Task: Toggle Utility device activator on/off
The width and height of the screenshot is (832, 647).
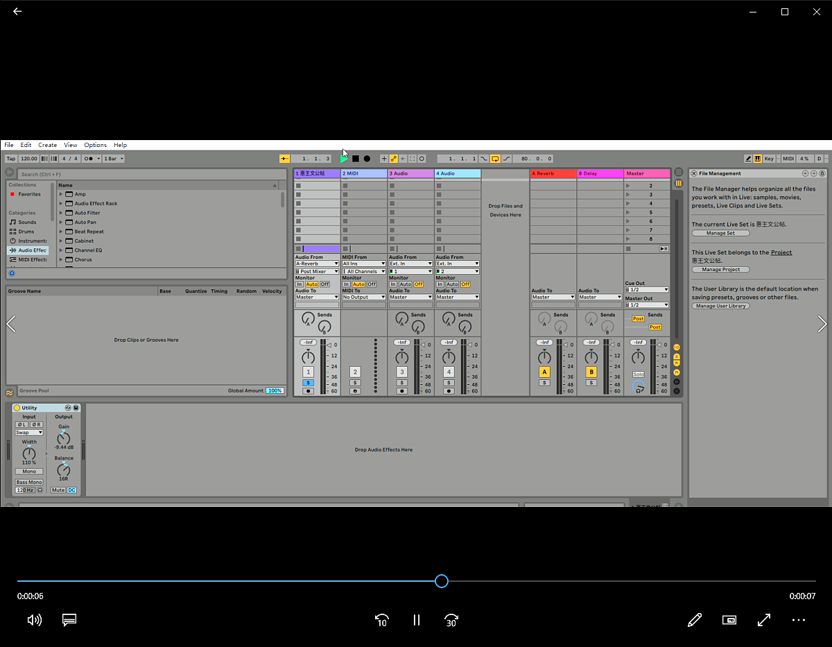Action: tap(17, 408)
